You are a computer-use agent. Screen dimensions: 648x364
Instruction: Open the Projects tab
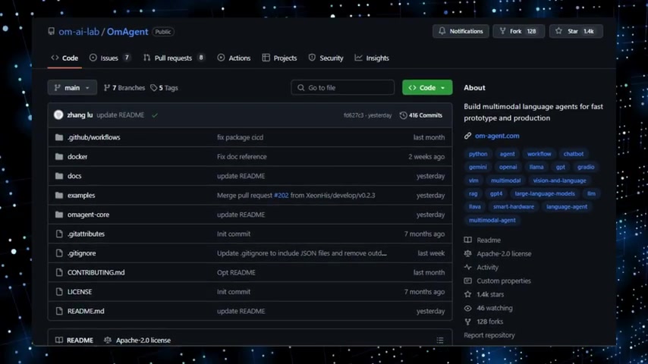point(279,58)
